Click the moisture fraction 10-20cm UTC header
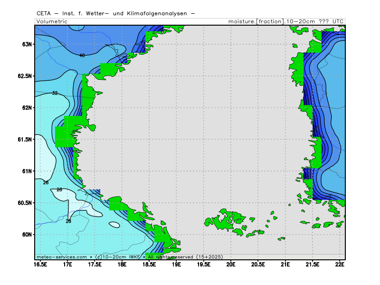Screen dimensions: 380x285 [x=286, y=21]
